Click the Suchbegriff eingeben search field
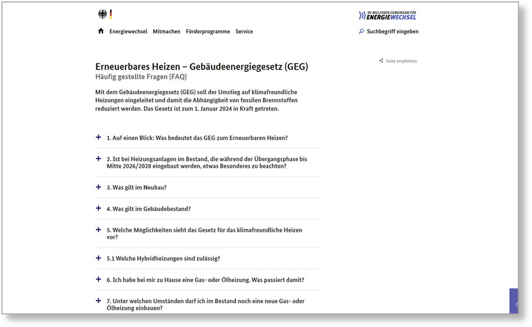 [392, 32]
